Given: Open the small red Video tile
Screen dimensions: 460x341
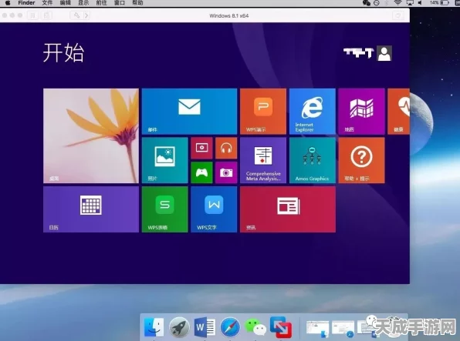Looking at the screenshot, I should pos(201,148).
